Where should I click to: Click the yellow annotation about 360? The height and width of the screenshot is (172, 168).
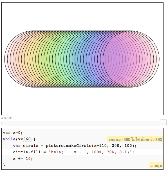tap(135, 139)
